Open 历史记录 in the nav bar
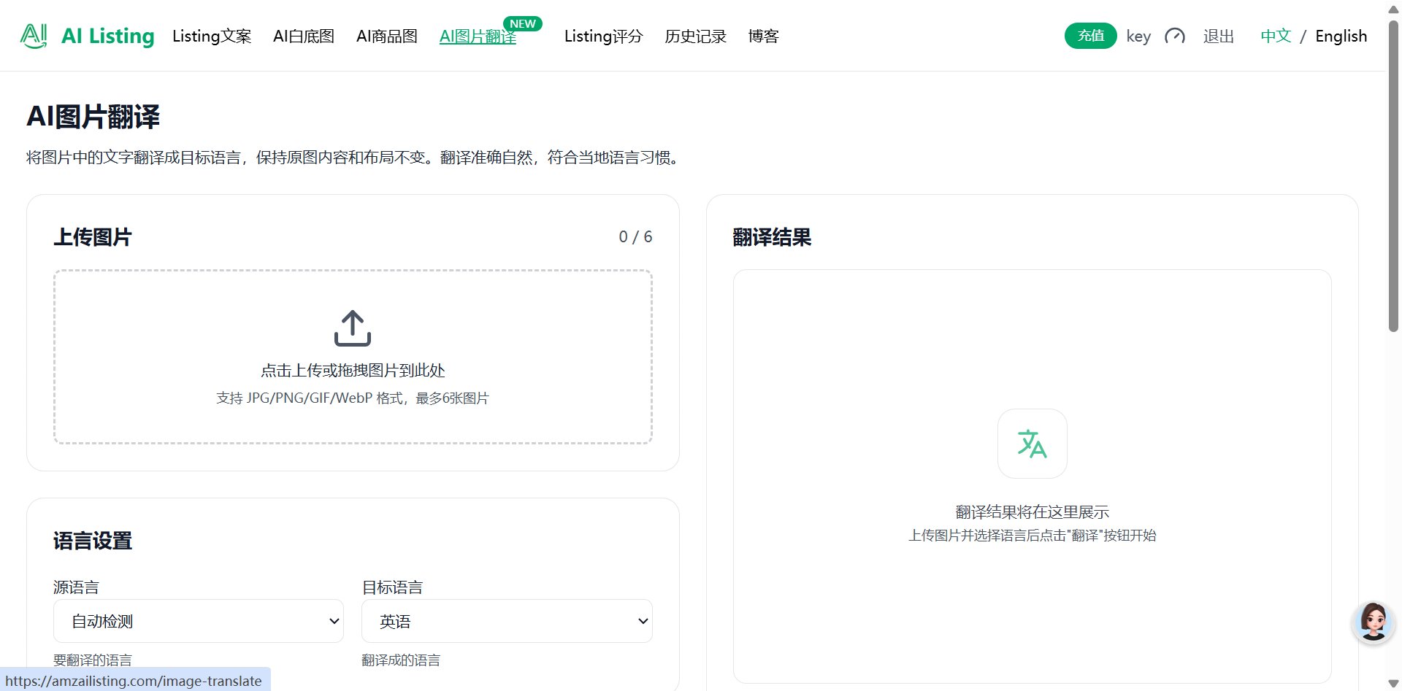The height and width of the screenshot is (691, 1402). point(695,36)
